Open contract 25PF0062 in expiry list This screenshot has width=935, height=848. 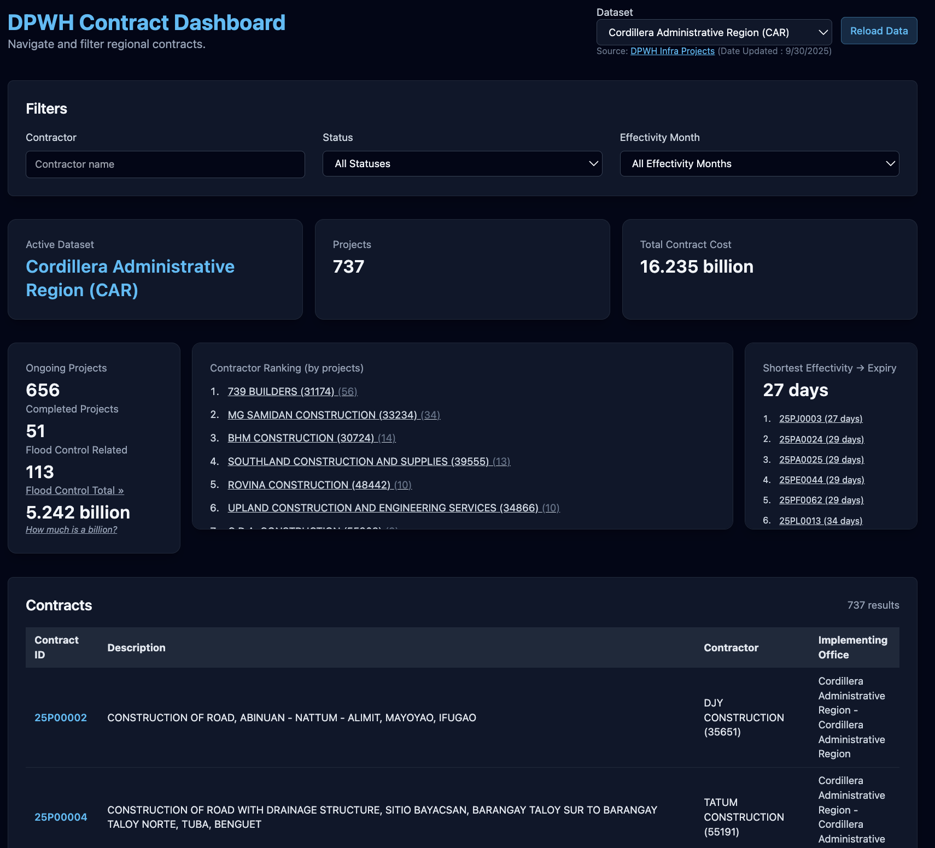pyautogui.click(x=821, y=500)
